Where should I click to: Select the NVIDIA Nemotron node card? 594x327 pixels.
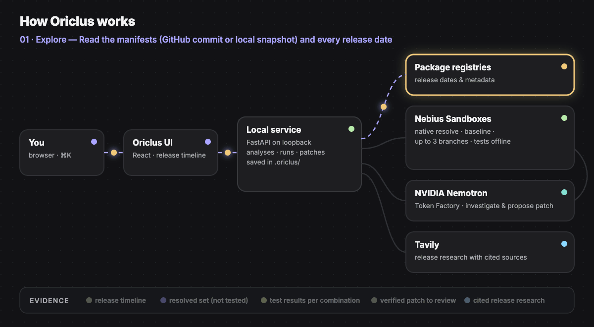pos(490,200)
